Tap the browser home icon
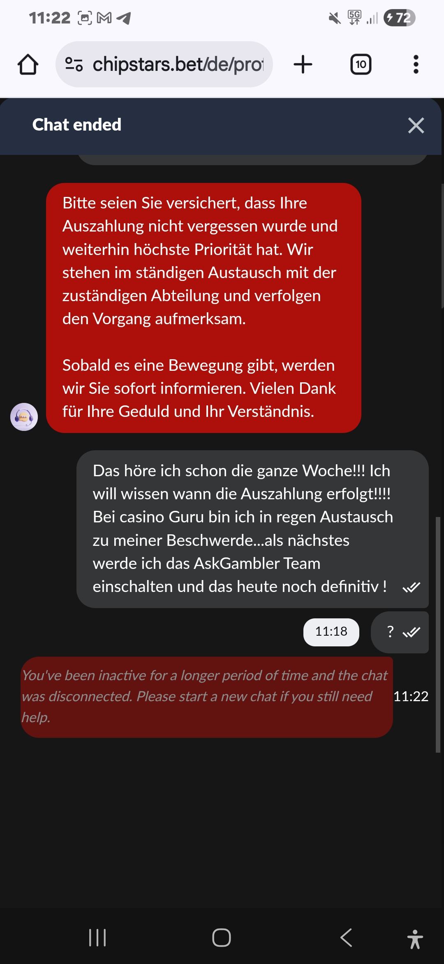Viewport: 444px width, 964px height. click(x=28, y=65)
